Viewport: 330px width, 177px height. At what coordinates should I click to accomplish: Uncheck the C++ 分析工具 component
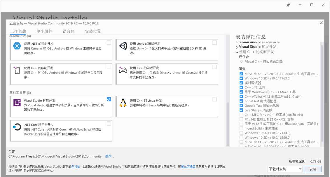[x=241, y=87]
